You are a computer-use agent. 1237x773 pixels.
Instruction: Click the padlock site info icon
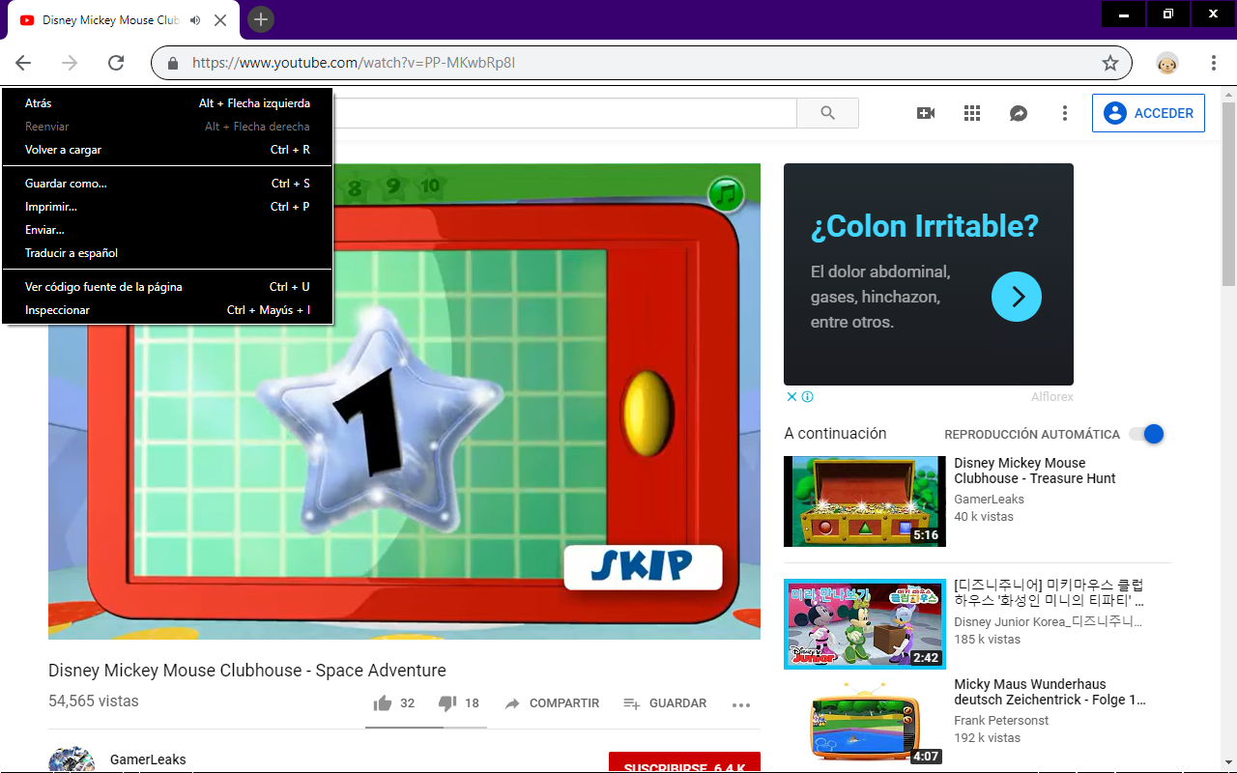(x=174, y=63)
